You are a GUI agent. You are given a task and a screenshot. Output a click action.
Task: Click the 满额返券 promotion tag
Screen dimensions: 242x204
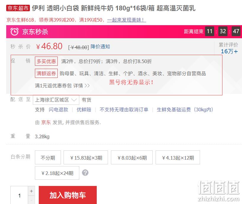46,73
